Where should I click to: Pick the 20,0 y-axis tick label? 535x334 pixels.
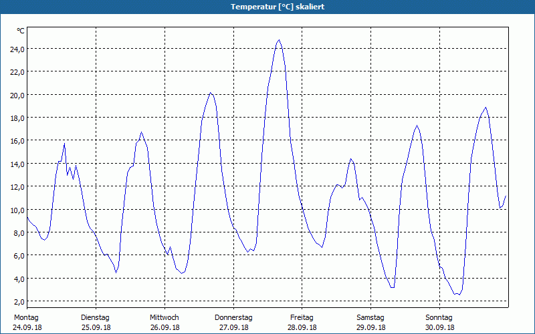[x=17, y=95]
